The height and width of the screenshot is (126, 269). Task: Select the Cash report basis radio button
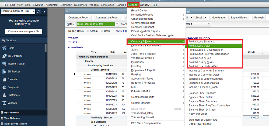tap(102, 31)
